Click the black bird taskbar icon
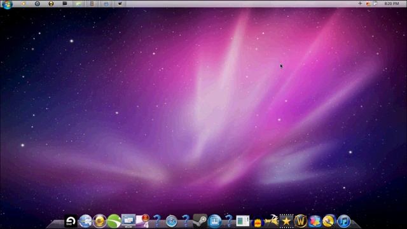This screenshot has width=407, height=229. (x=120, y=4)
